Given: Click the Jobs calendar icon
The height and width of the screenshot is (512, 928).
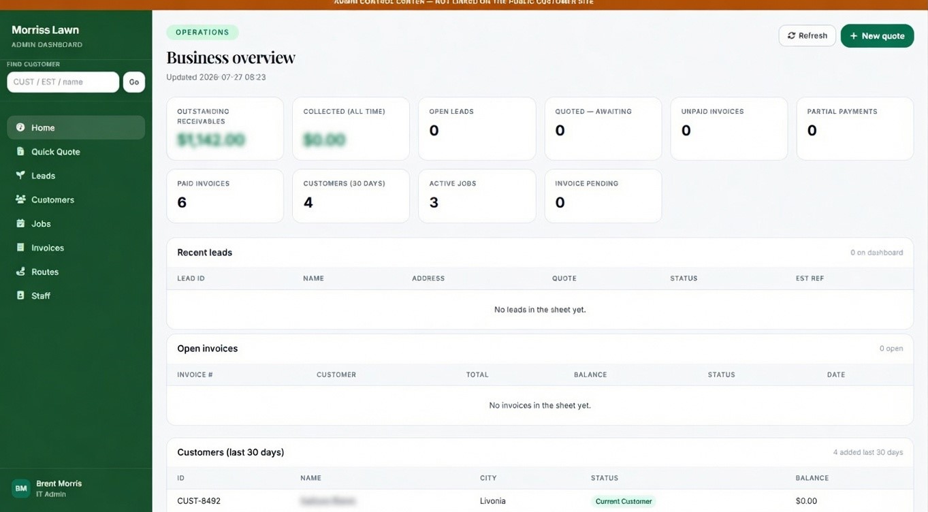Looking at the screenshot, I should (20, 223).
